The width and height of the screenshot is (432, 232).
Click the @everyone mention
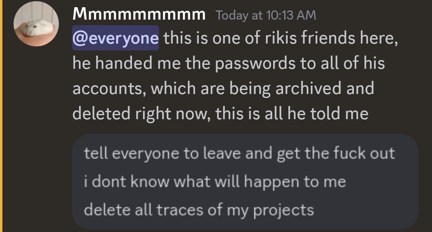115,38
